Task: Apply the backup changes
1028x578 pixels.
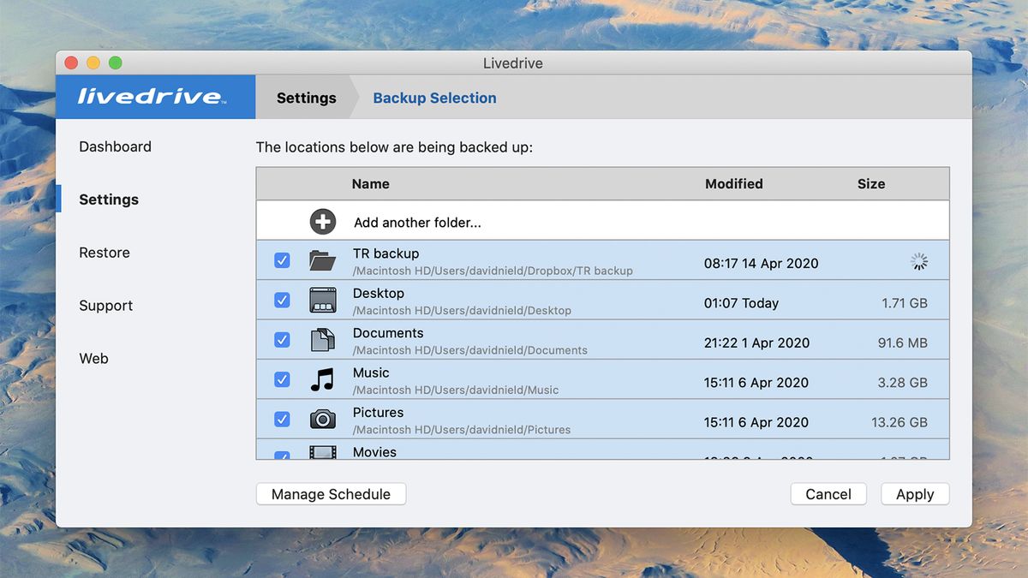Action: point(915,494)
